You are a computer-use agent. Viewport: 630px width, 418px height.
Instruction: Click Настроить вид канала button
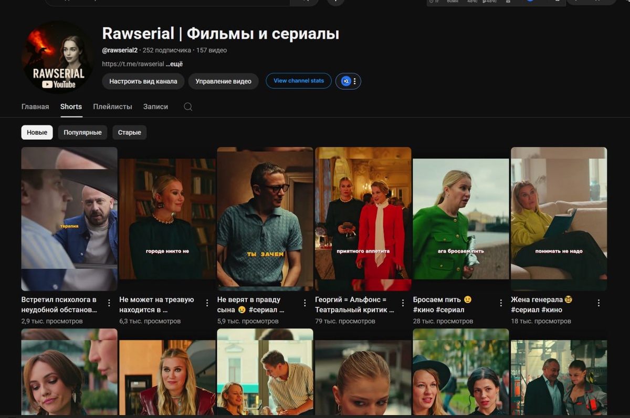[x=143, y=81]
